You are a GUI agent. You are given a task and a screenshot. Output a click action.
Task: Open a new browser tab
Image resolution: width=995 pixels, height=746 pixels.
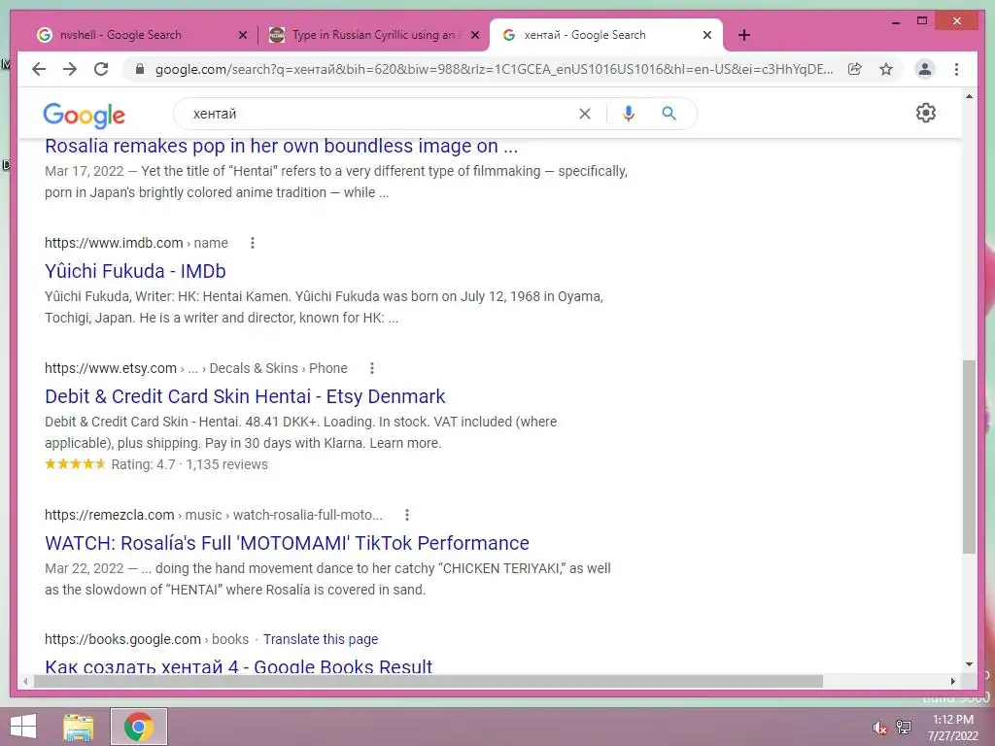click(x=743, y=35)
